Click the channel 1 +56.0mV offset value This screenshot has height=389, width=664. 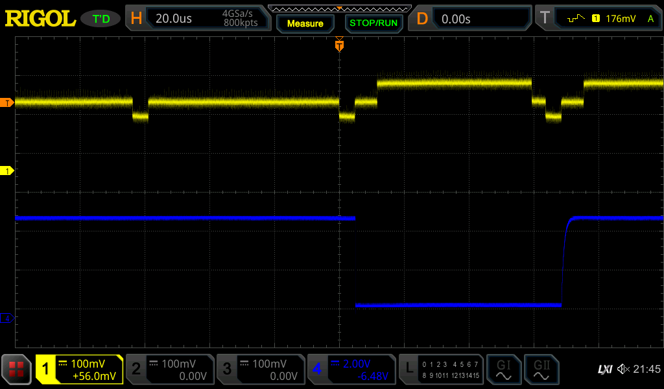pos(94,376)
